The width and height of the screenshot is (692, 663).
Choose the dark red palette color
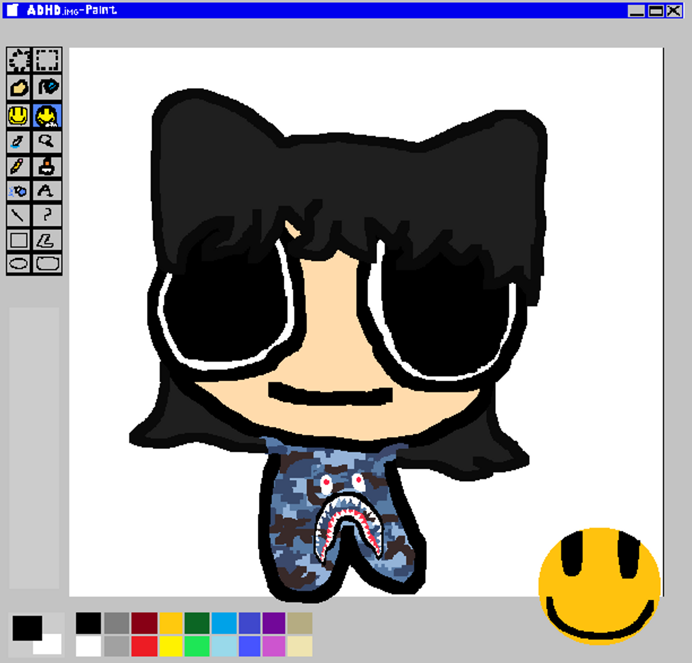point(144,623)
